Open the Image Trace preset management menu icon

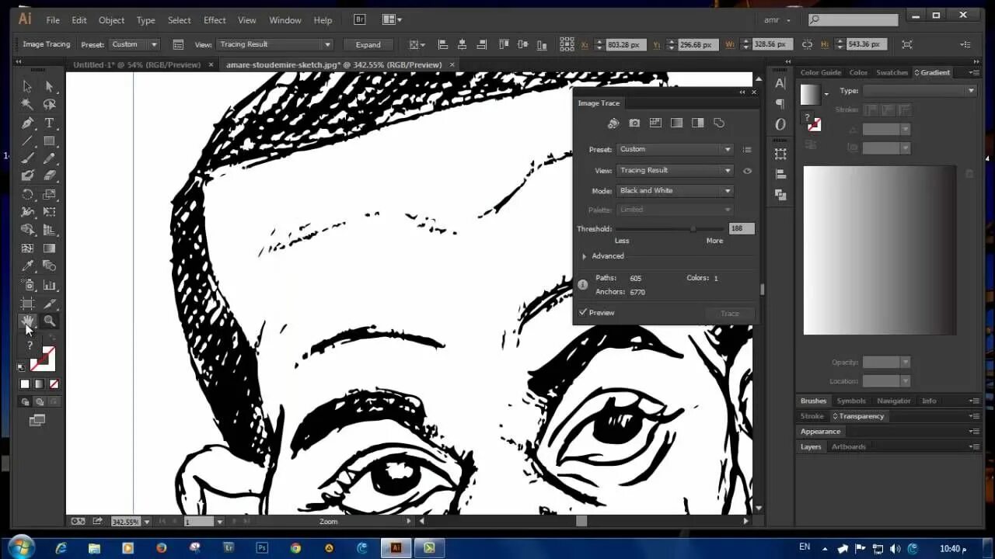(x=747, y=150)
